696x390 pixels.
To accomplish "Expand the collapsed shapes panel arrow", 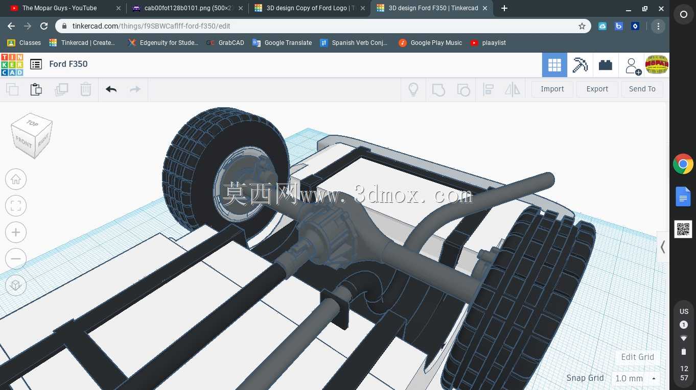I will pyautogui.click(x=663, y=247).
